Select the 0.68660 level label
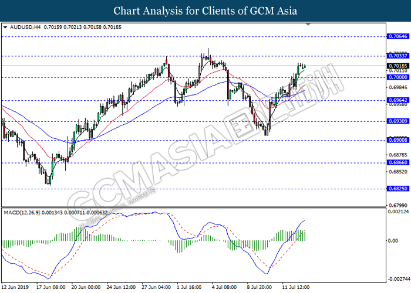The width and height of the screenshot is (411, 293). tap(398, 162)
